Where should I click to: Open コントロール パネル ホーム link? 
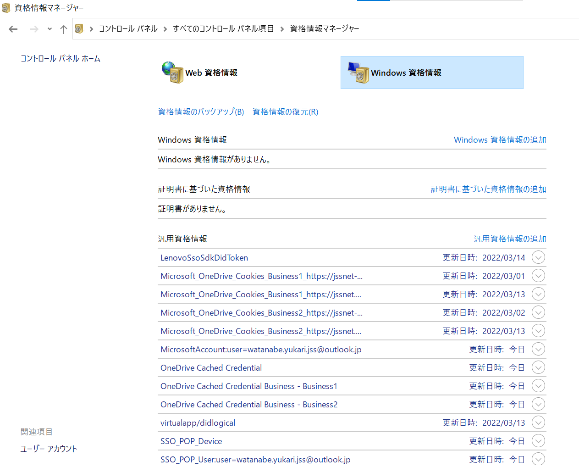61,59
